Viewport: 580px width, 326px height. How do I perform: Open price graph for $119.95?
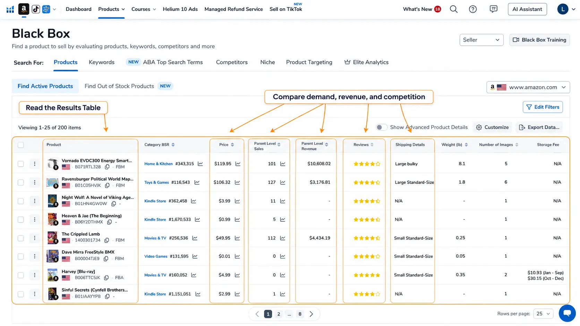tap(238, 164)
